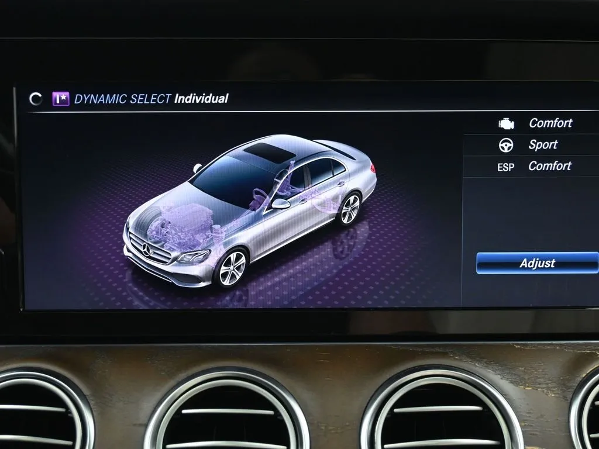Viewport: 599px width, 449px height.
Task: Tap the 'DYNAMIC SELECT' title text
Action: coord(122,99)
